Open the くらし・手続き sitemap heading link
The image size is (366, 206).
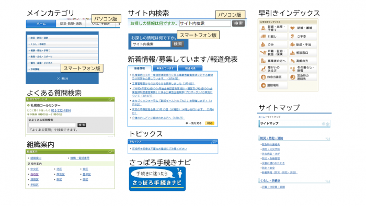point(270,180)
